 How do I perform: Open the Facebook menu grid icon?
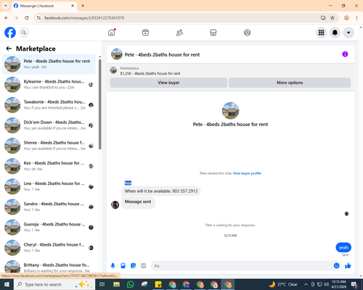tap(321, 33)
